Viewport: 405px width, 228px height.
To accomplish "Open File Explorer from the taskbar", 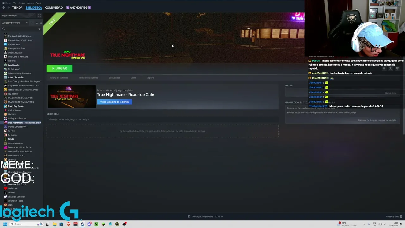I will [x=54, y=224].
